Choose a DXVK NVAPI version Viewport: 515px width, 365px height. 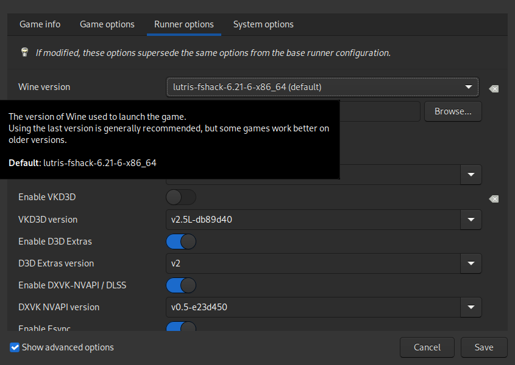(x=323, y=307)
